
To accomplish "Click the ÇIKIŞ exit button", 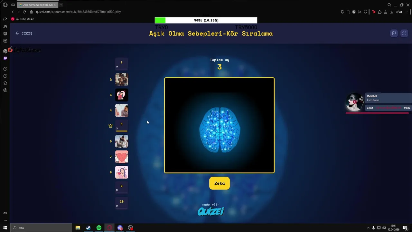I will click(x=24, y=34).
